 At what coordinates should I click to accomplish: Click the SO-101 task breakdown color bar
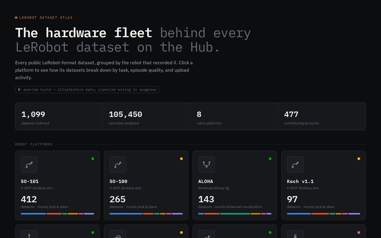[57, 214]
